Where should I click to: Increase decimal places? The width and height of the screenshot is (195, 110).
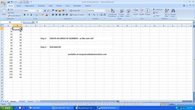(101, 15)
